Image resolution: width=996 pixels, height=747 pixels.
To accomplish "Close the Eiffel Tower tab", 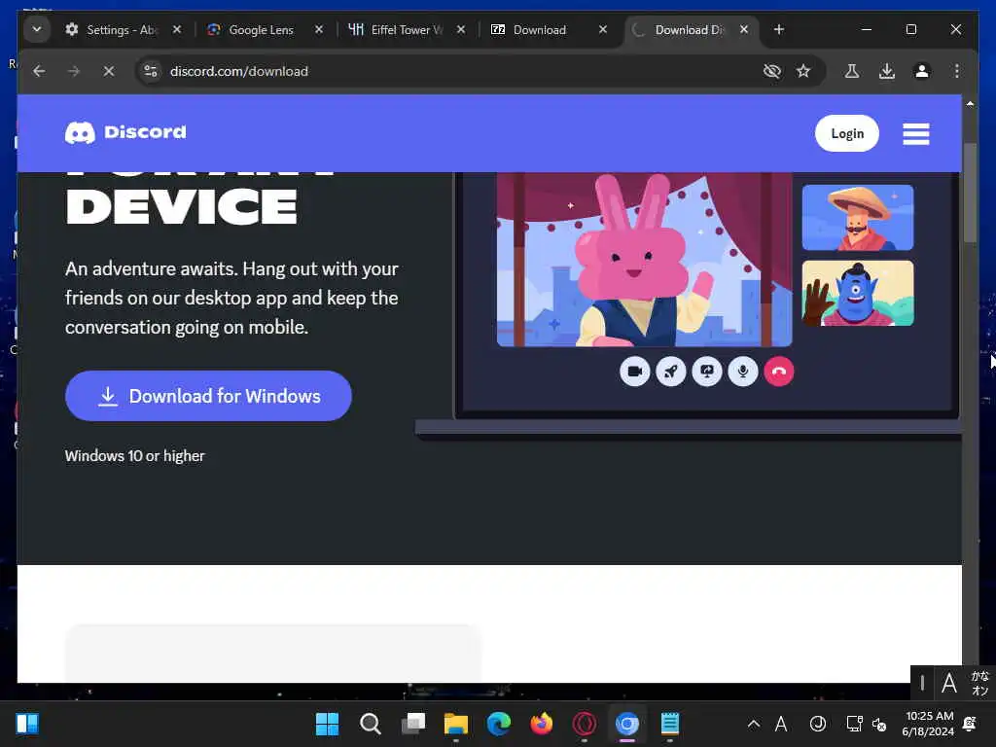I will click(461, 29).
